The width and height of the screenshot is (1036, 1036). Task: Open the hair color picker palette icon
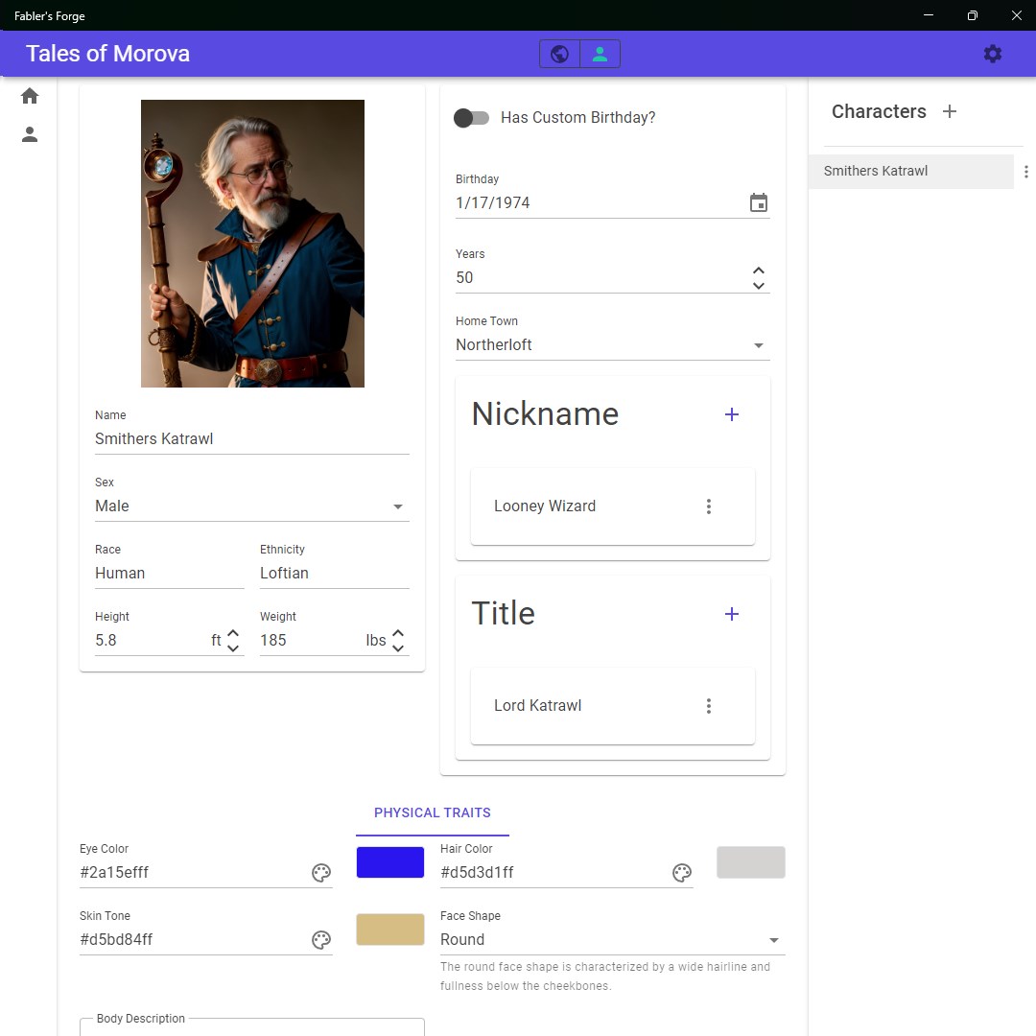[682, 873]
